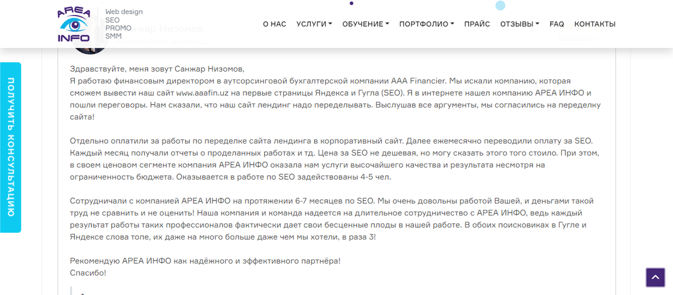673x295 pixels.
Task: Click the closing word 'Спасибо!'
Action: [88, 273]
